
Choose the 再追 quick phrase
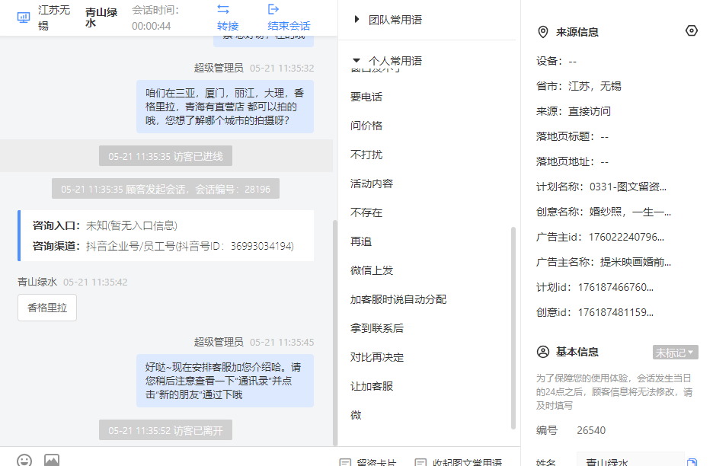(361, 241)
